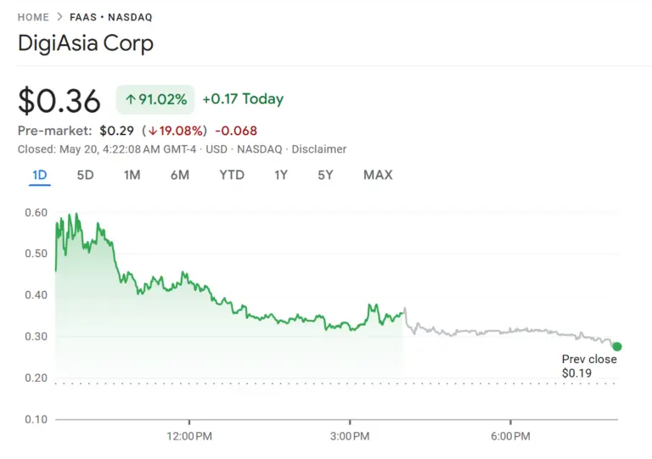The height and width of the screenshot is (459, 652).
Task: Show the MAX chart range
Action: click(x=378, y=175)
